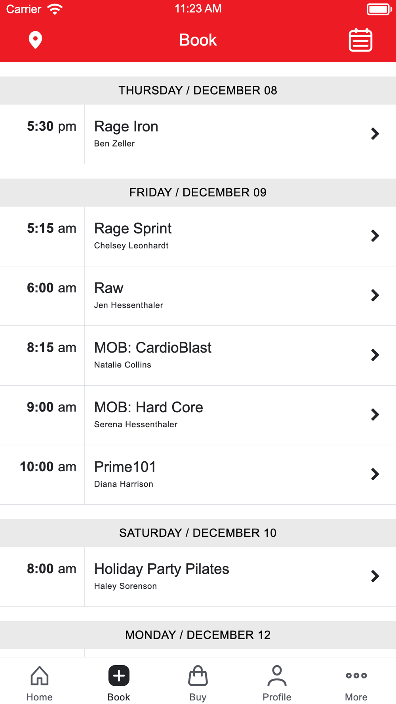Viewport: 396px width, 704px height.
Task: Tap the 5:15 am time slot
Action: [51, 228]
